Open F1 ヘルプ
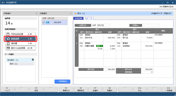 (7, 89)
